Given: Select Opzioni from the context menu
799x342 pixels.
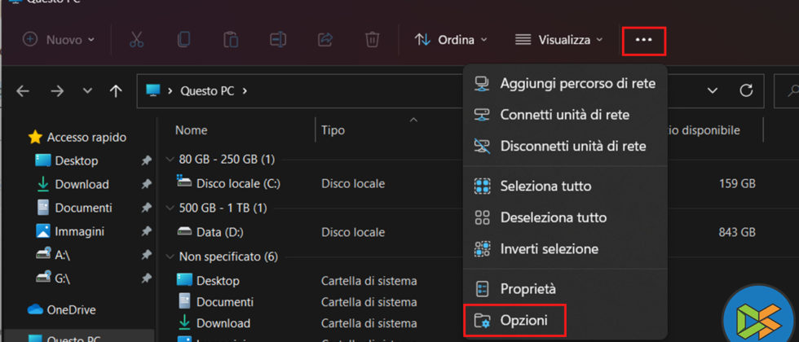Looking at the screenshot, I should click(x=523, y=321).
